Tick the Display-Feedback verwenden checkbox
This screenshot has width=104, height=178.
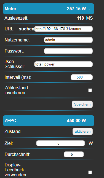coord(90,172)
